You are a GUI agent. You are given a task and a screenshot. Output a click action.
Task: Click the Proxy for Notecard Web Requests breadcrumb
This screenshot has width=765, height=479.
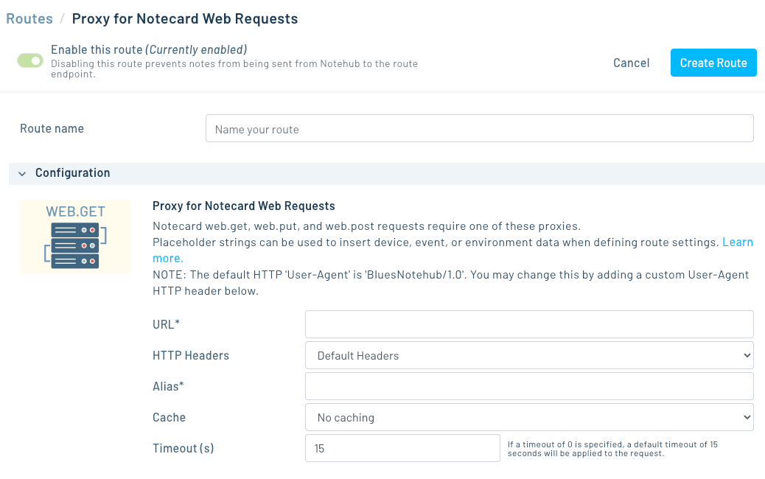click(x=185, y=19)
